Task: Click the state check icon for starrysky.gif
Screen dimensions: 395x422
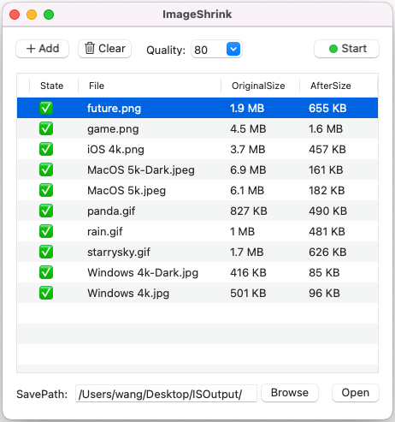Action: 46,252
